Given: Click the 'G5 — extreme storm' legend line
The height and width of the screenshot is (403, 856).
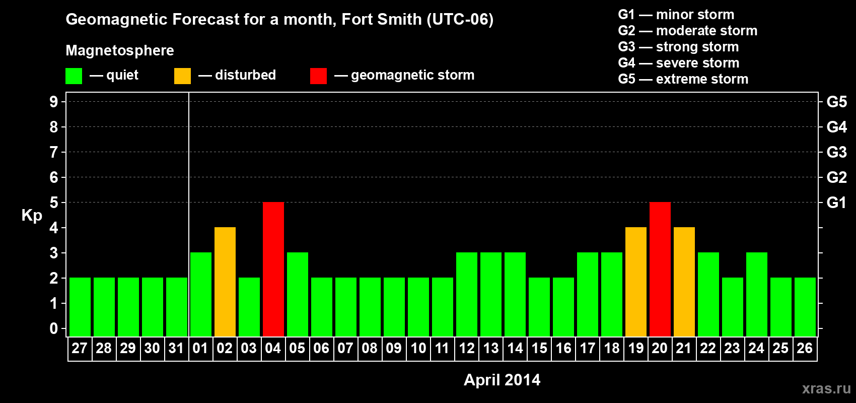Looking at the screenshot, I should [x=683, y=79].
